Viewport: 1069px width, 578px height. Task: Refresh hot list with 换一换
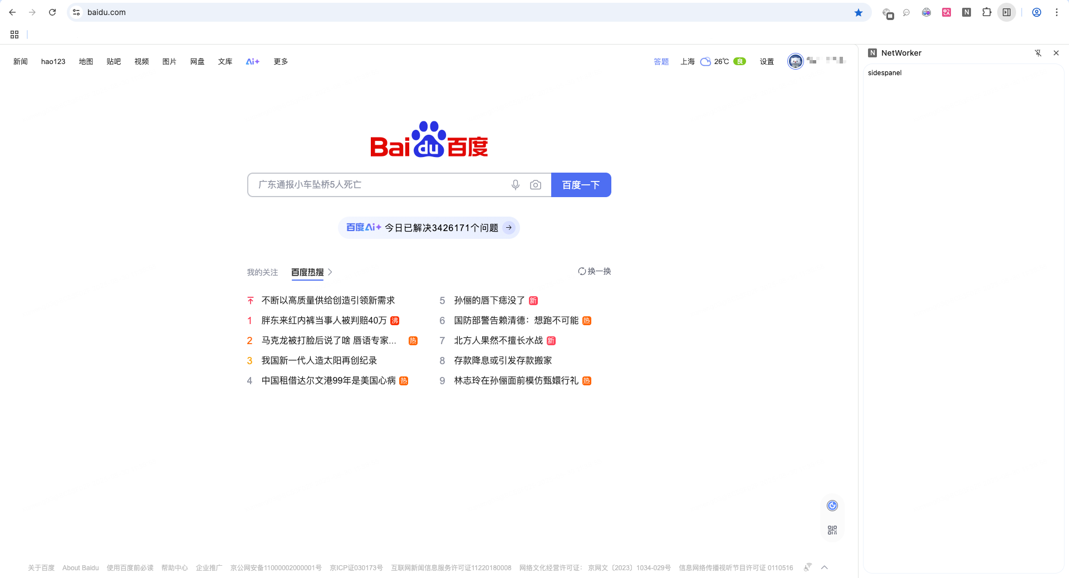595,271
